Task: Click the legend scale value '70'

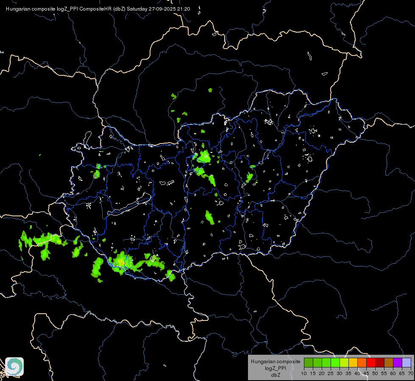Action: pos(411,374)
